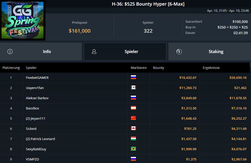Click the info circle icon
This screenshot has height=163, width=251.
10,52
